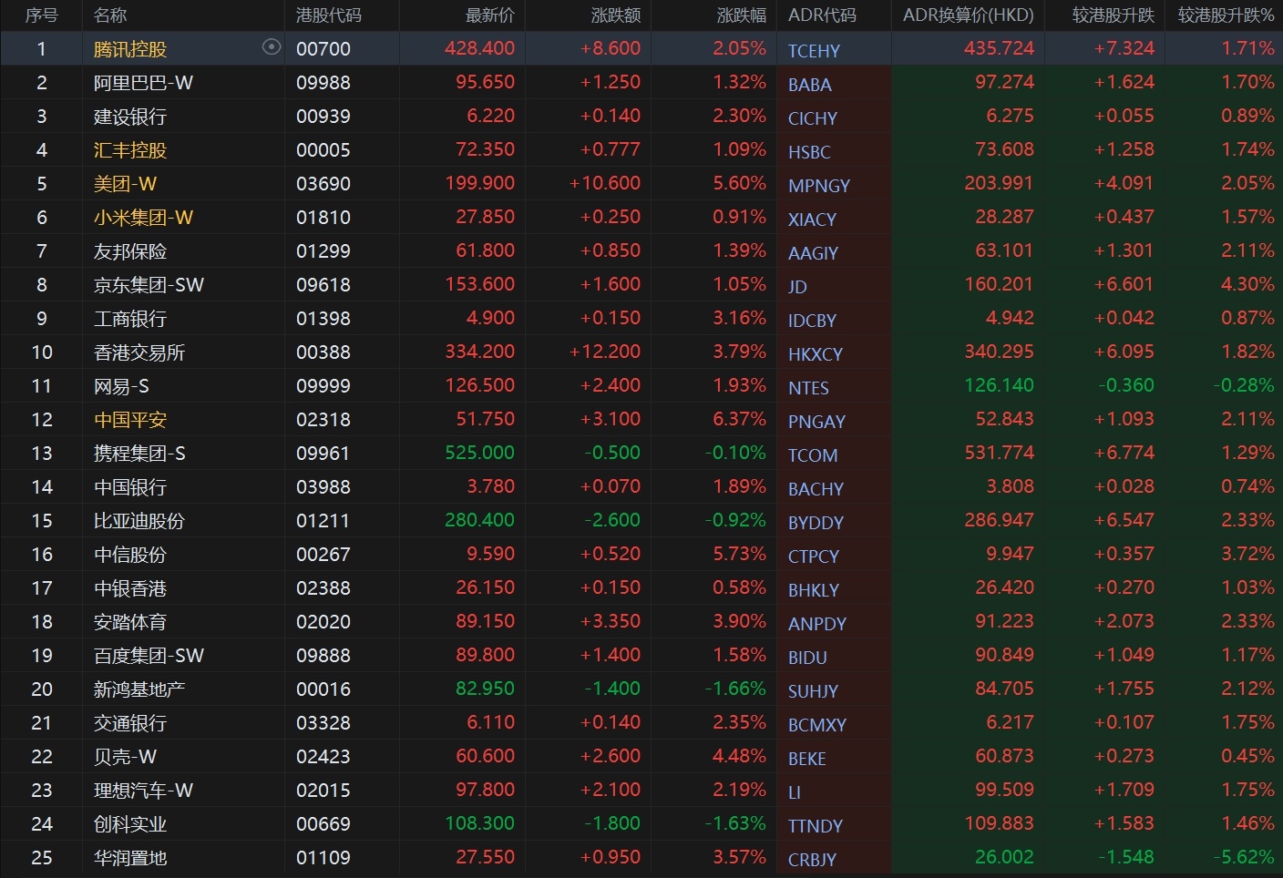Click the ADR换算价(HKD) column header
Image resolution: width=1283 pixels, height=878 pixels.
968,15
